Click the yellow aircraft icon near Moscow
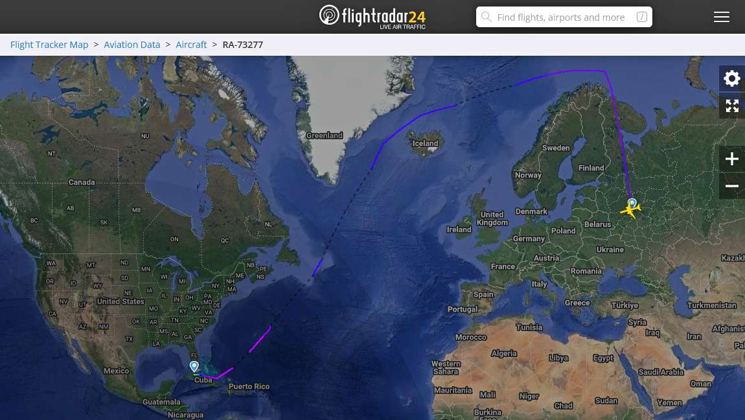Image resolution: width=745 pixels, height=420 pixels. 630,209
